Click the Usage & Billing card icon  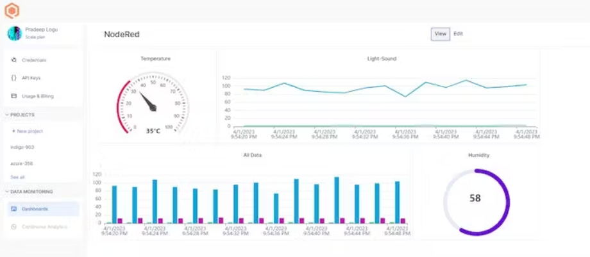tap(14, 96)
